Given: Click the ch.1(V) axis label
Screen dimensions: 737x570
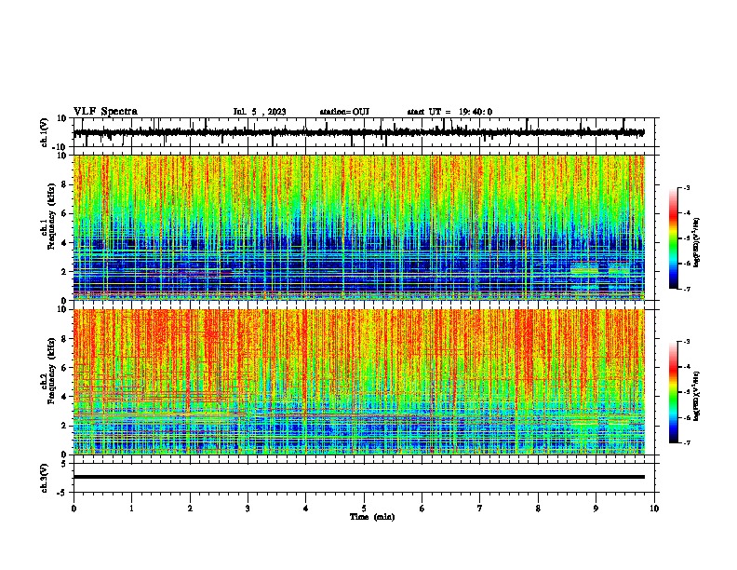Looking at the screenshot, I should point(45,132).
